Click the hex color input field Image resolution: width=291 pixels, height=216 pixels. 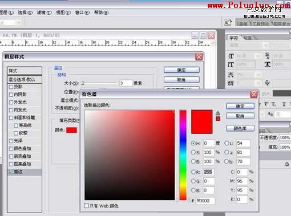point(205,201)
